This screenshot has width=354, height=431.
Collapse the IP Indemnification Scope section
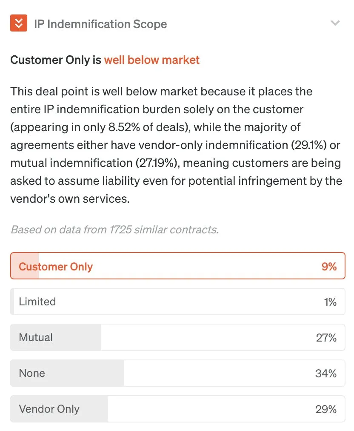click(x=335, y=23)
